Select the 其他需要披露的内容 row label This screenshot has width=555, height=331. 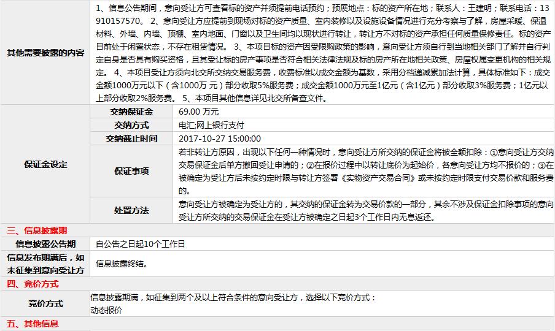(x=45, y=53)
